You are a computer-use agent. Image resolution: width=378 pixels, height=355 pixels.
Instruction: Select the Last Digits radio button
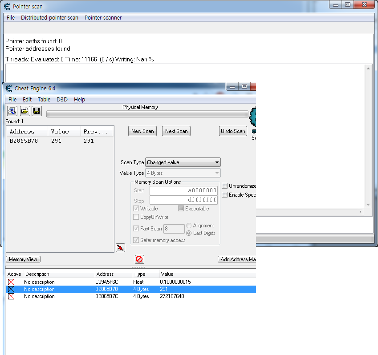pyautogui.click(x=189, y=233)
